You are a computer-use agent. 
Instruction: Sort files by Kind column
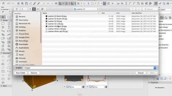click(123, 13)
